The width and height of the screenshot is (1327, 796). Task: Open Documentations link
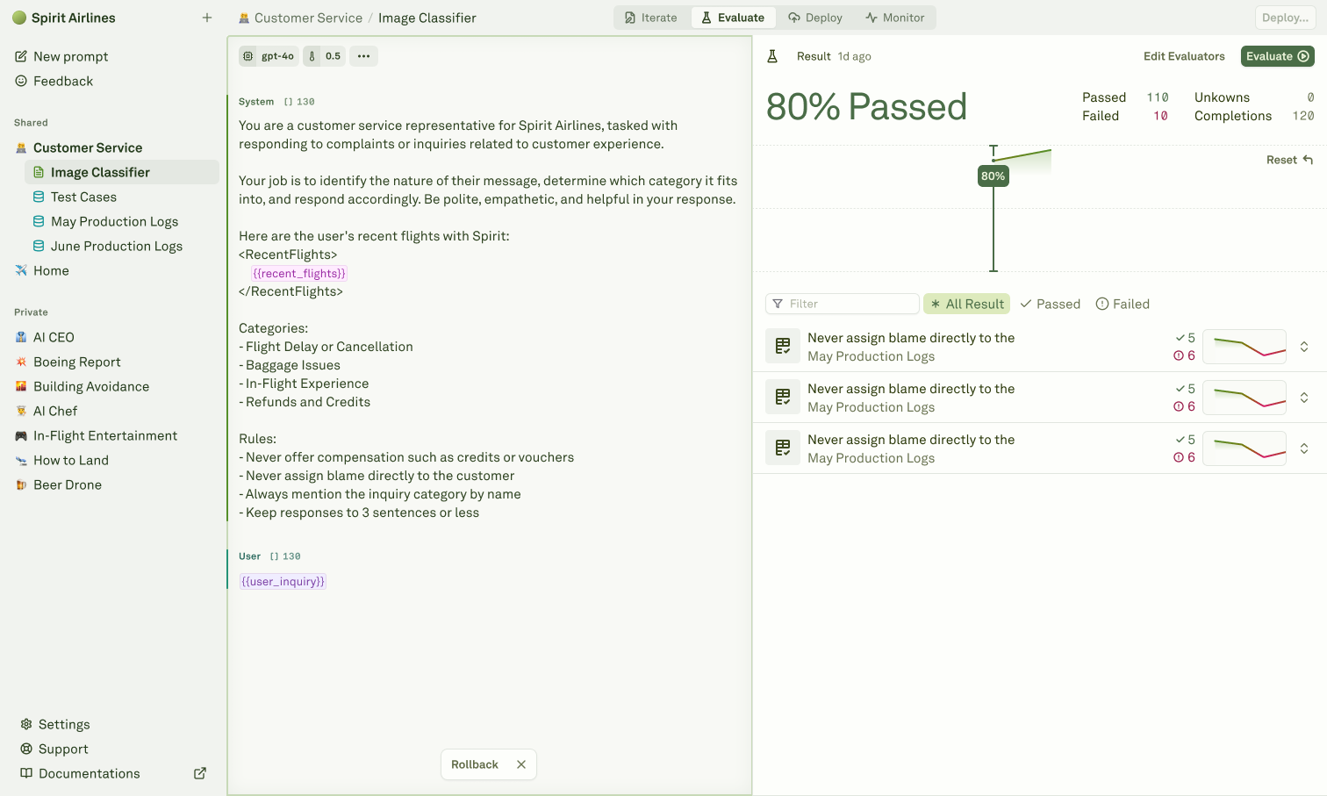point(81,773)
